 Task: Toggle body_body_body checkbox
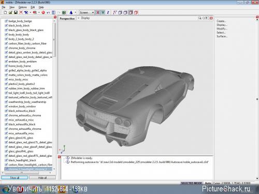6,35
